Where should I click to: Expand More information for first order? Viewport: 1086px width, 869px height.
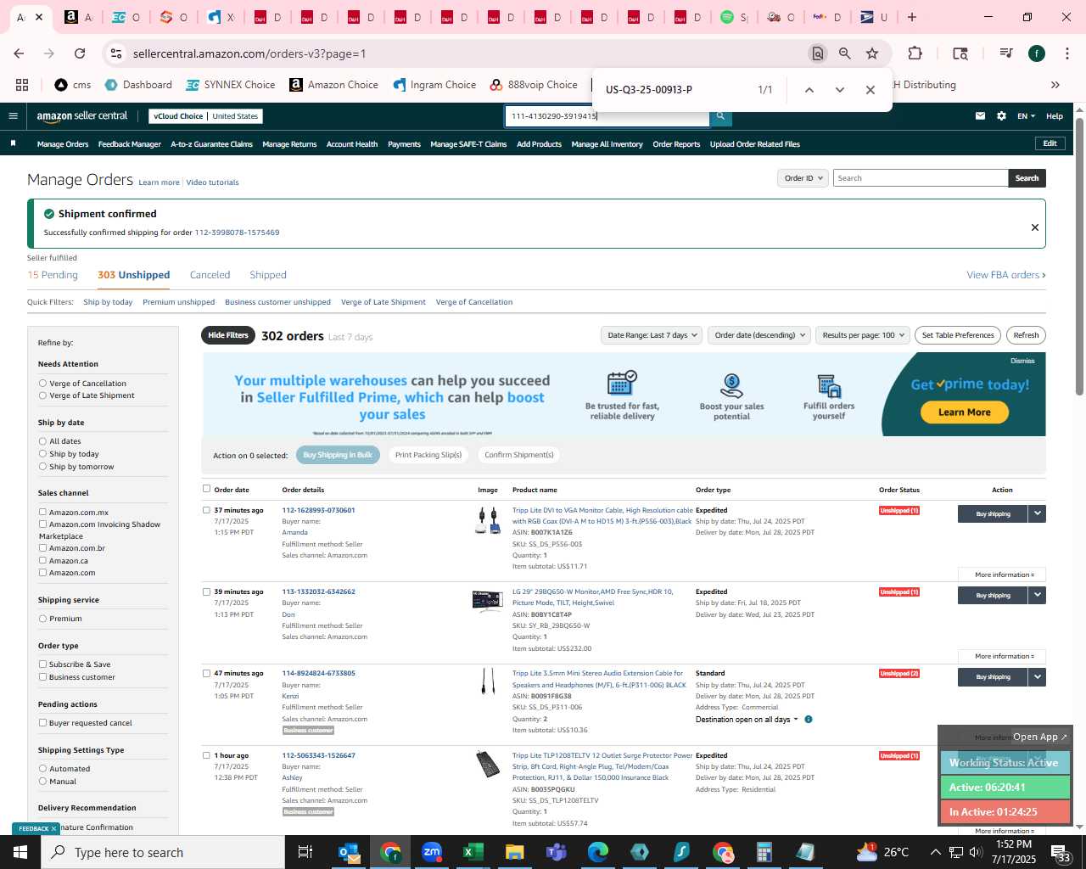1002,575
